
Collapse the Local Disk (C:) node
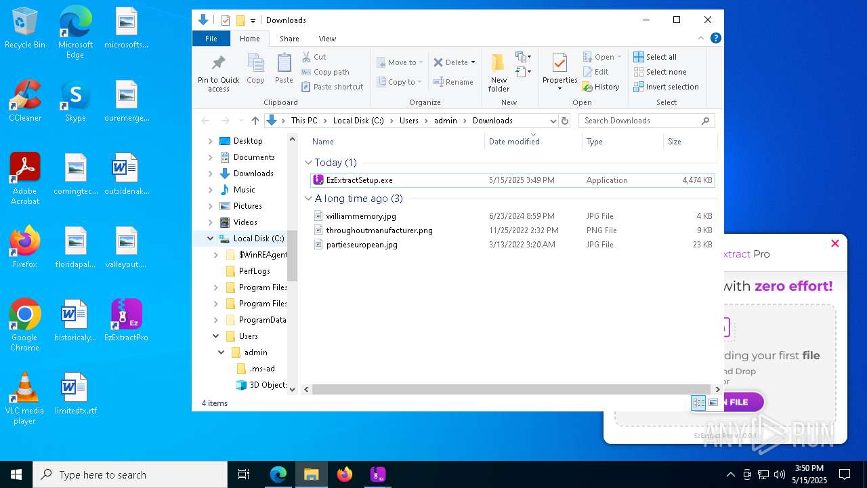click(211, 239)
